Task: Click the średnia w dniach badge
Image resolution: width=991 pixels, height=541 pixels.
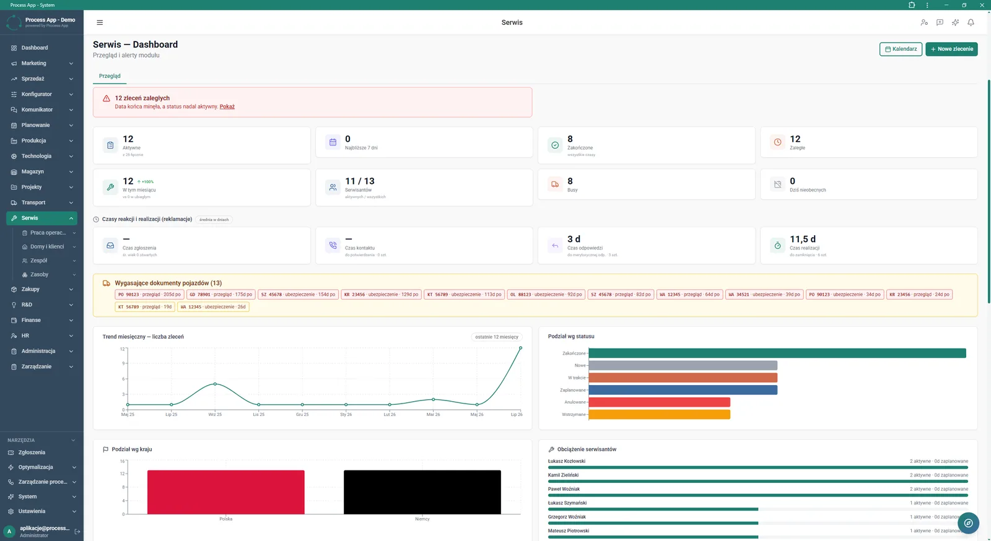Action: pos(214,219)
